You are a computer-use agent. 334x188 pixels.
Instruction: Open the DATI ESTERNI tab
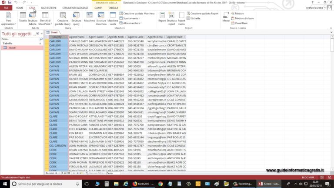(49, 8)
